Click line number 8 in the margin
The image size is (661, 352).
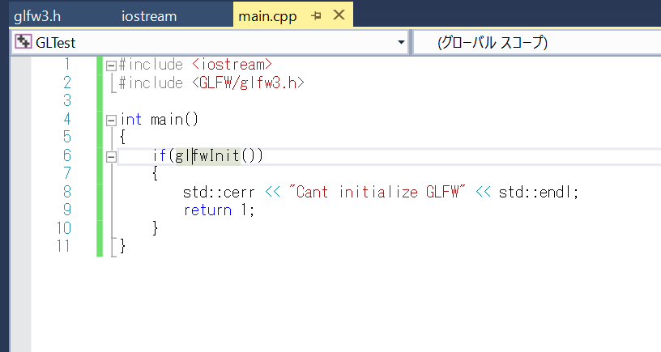(x=67, y=192)
